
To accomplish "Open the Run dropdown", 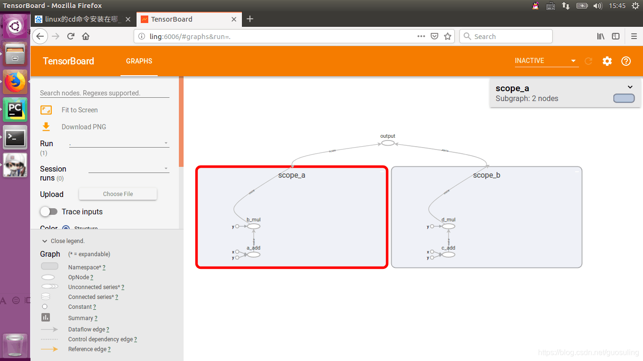I will pos(119,143).
